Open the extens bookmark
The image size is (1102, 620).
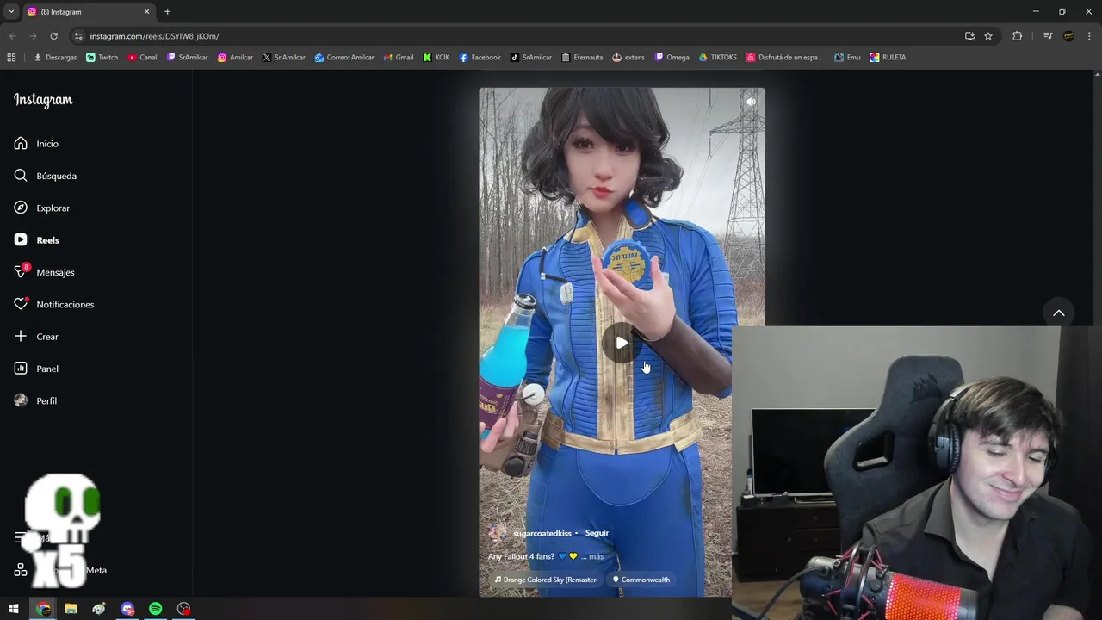click(628, 58)
